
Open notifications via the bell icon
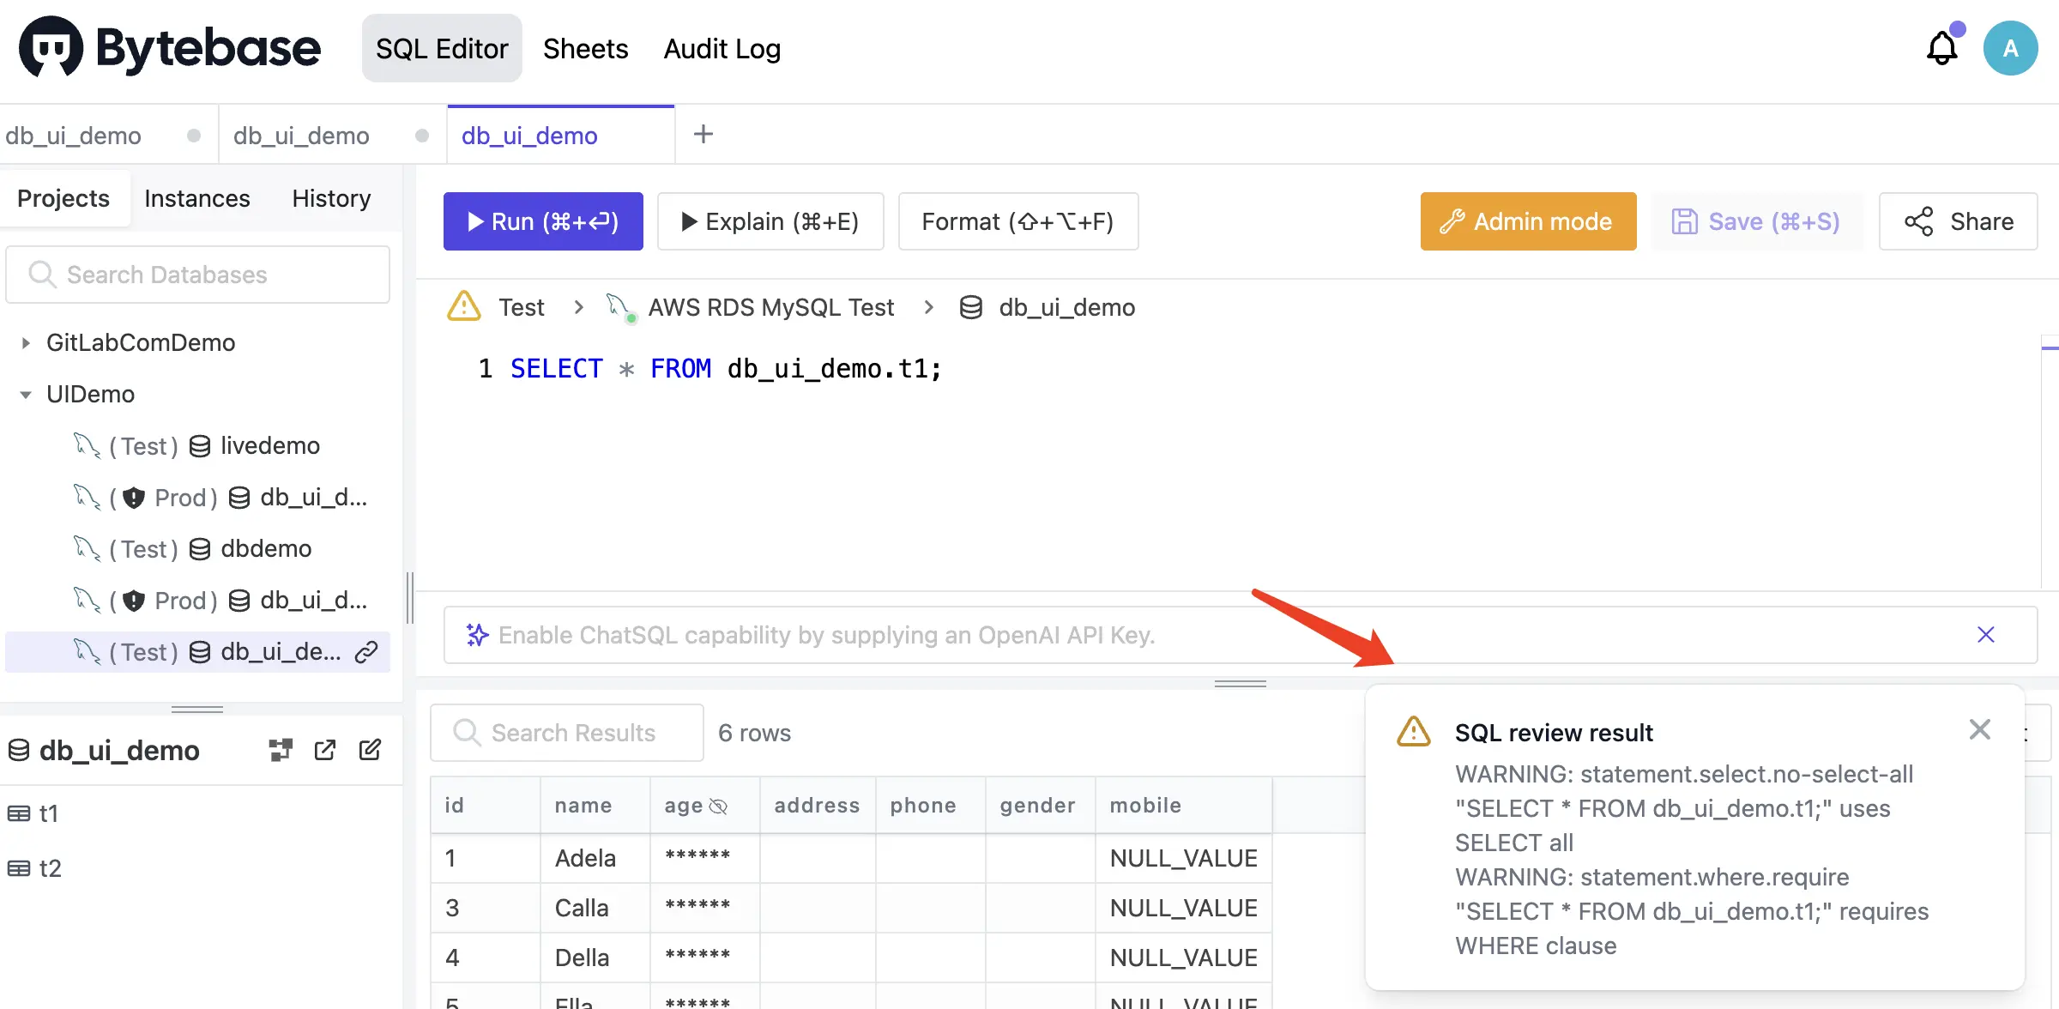[1941, 48]
